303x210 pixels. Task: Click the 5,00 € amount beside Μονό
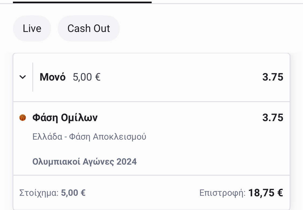point(86,77)
